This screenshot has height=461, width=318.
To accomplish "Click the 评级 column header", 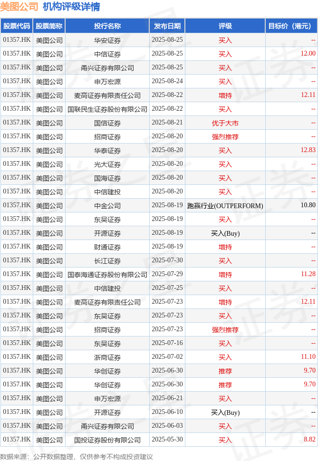I will tap(225, 26).
